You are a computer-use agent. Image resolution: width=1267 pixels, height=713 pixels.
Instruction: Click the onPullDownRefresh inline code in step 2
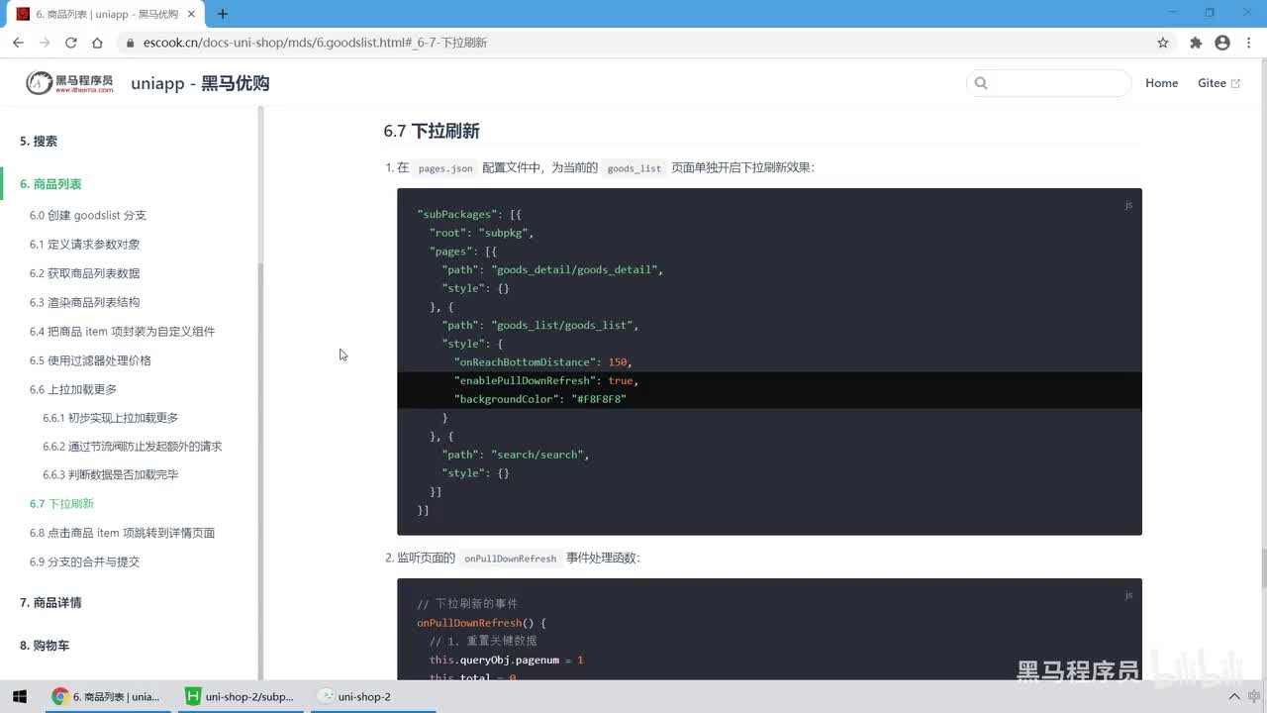click(x=511, y=559)
